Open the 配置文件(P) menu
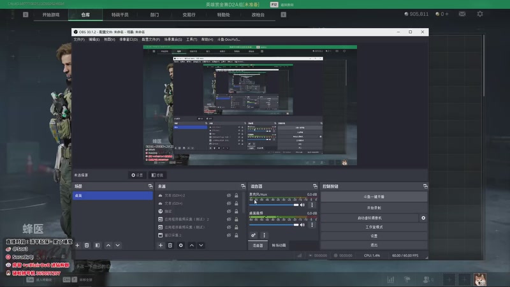The height and width of the screenshot is (287, 510). [x=151, y=40]
